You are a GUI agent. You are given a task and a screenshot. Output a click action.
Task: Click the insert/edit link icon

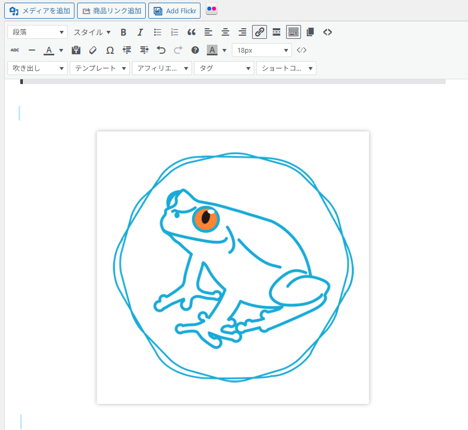tap(260, 32)
